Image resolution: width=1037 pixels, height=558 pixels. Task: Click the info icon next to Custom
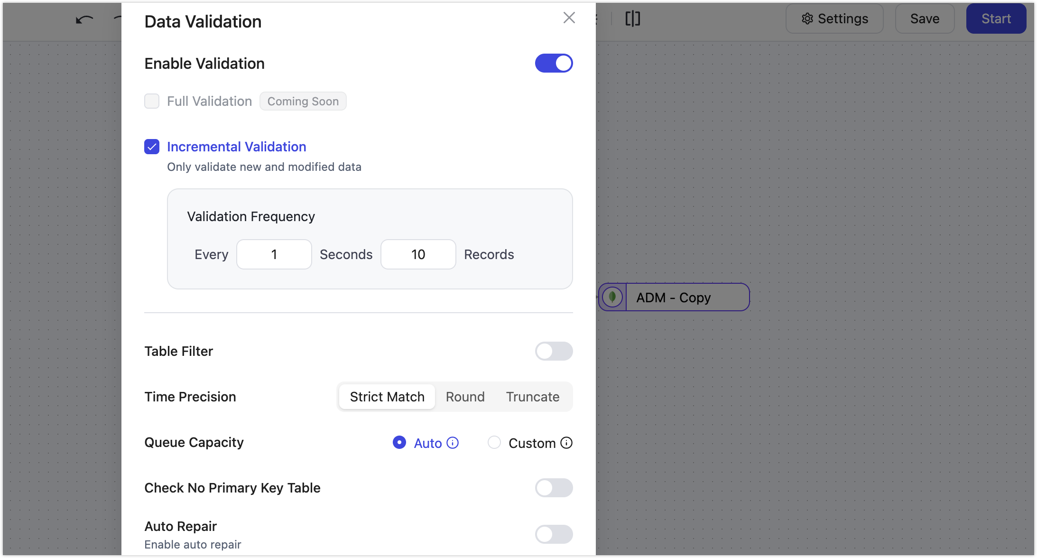567,443
